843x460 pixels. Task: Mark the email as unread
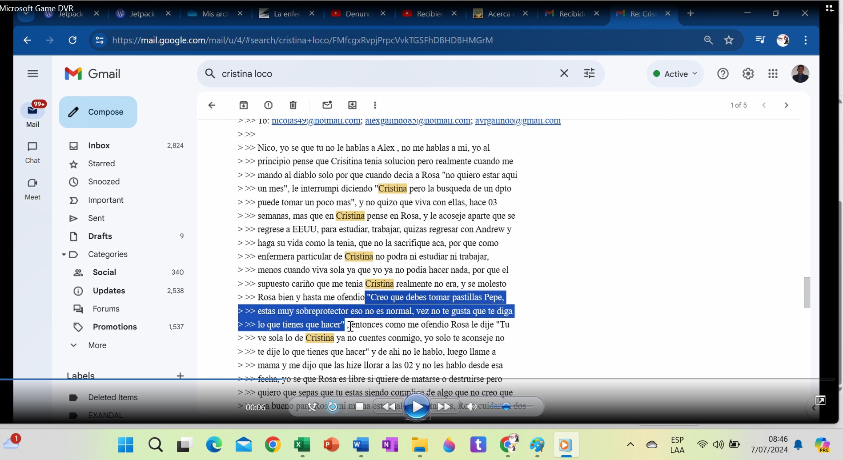[327, 105]
